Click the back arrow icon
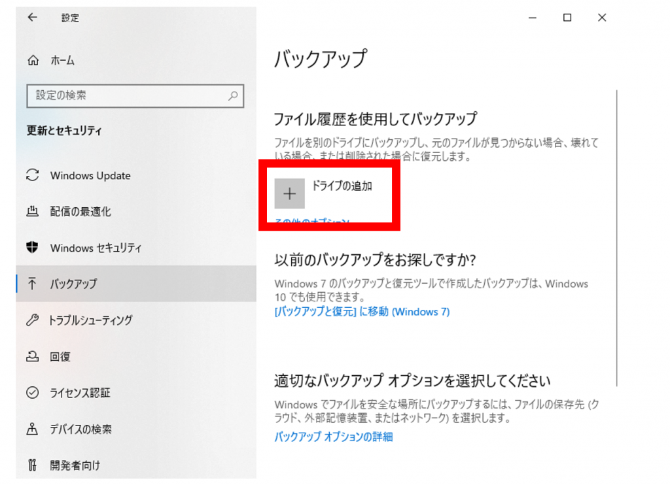The width and height of the screenshot is (670, 485). pos(32,18)
